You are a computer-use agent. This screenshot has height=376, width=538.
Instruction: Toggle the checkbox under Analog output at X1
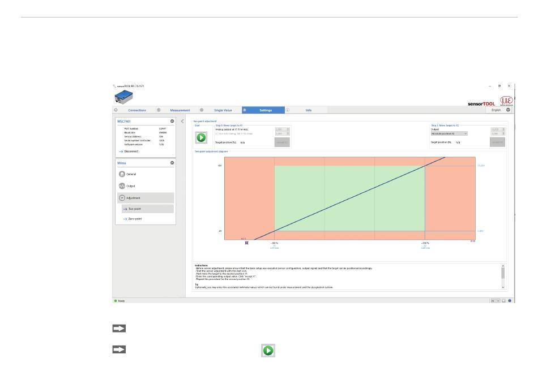(217, 134)
